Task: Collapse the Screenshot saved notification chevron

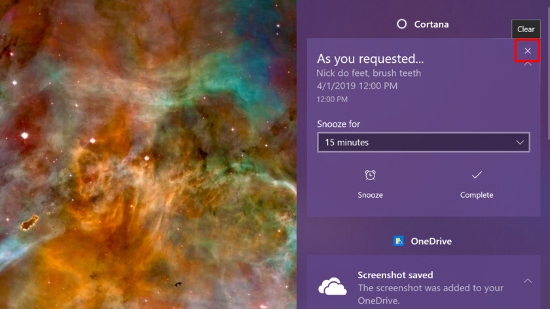Action: [528, 281]
